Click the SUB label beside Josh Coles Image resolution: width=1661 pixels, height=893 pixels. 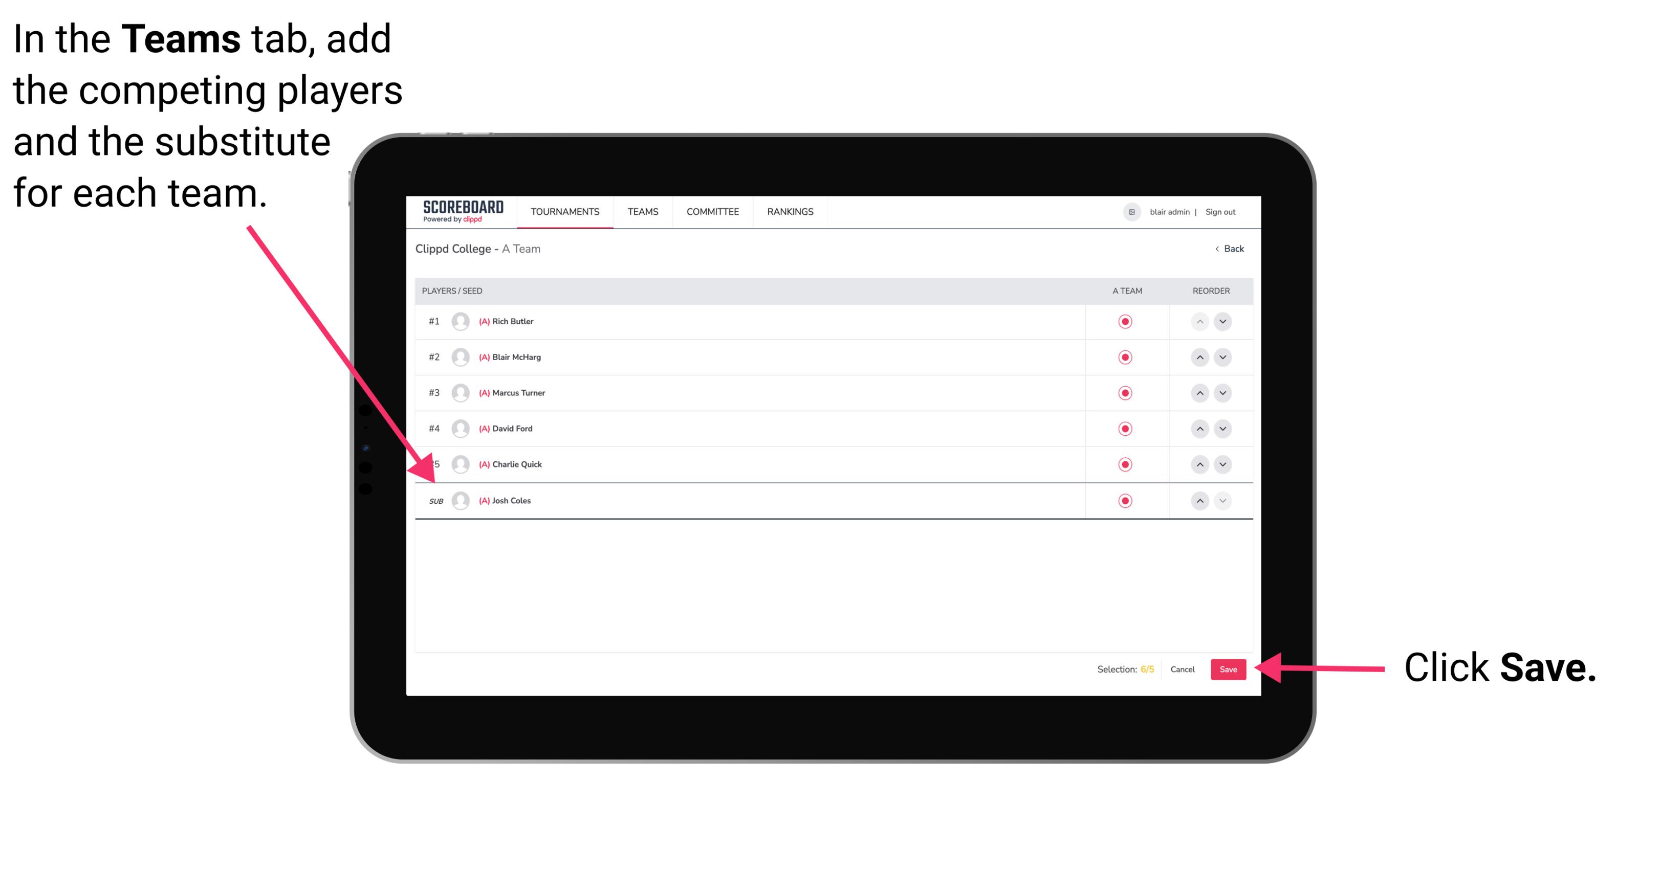pyautogui.click(x=436, y=501)
